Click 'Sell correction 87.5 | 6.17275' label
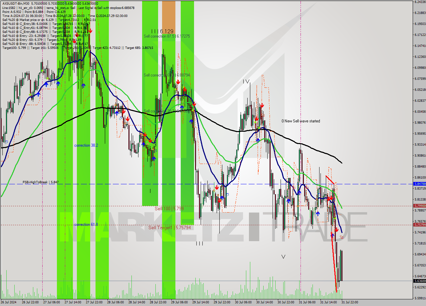426x306 pixels. 167,36
